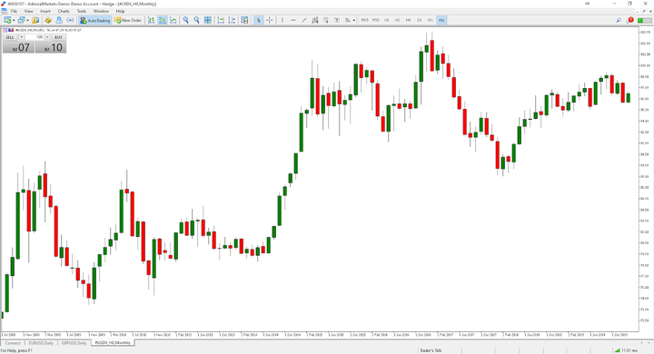This screenshot has height=354, width=654.
Task: Open the Data Window coins icon
Action: click(48, 20)
